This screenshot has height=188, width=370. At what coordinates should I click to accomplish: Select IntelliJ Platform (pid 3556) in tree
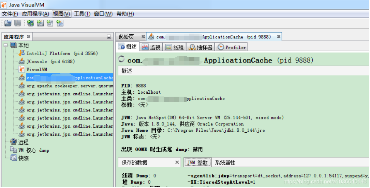[x=62, y=54]
